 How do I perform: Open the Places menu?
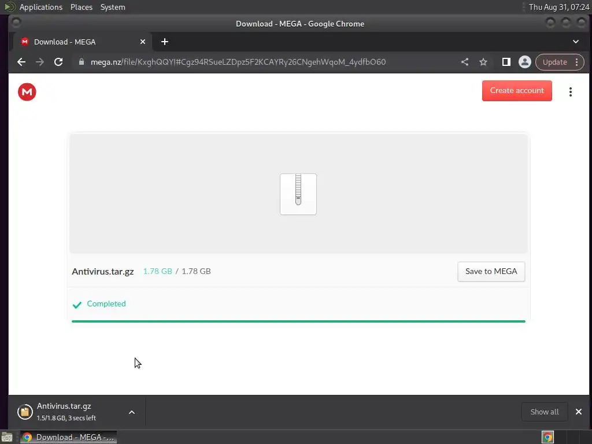coord(81,7)
